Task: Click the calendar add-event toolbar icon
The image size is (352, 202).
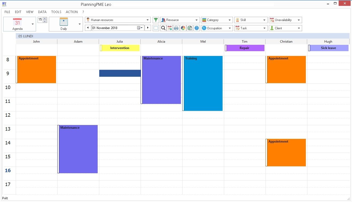Action: point(169,28)
